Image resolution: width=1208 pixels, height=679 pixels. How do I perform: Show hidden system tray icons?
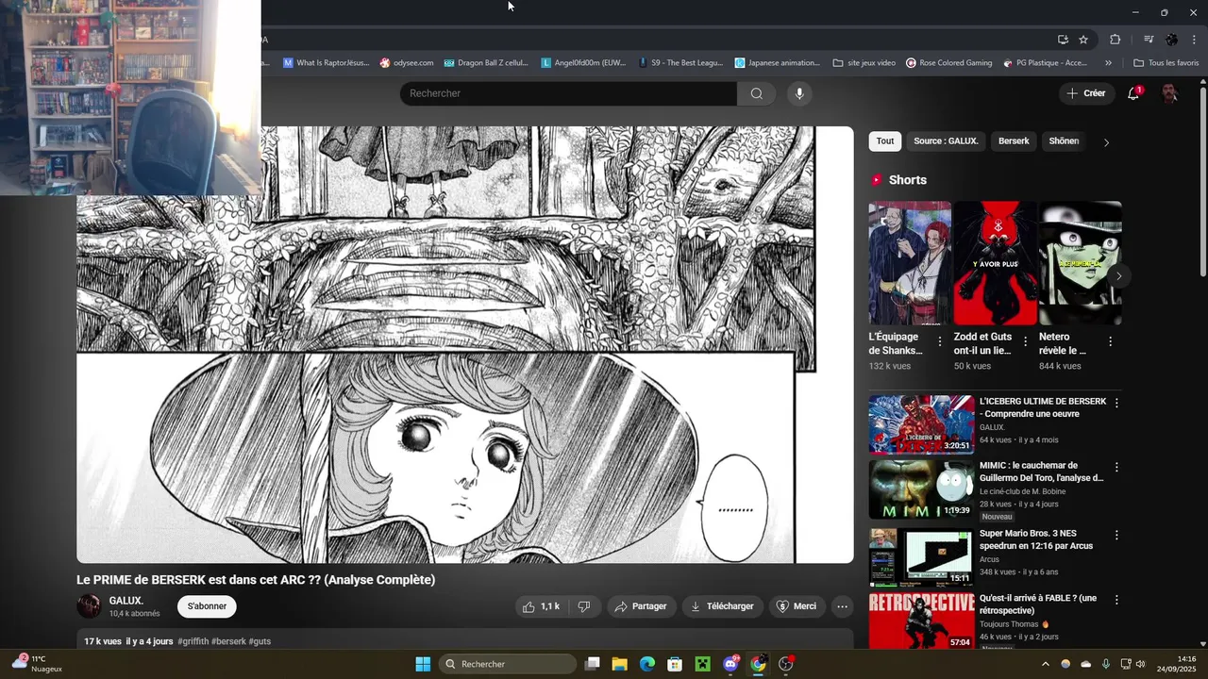[1045, 664]
